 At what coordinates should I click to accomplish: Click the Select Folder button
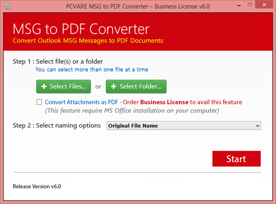pos(136,86)
